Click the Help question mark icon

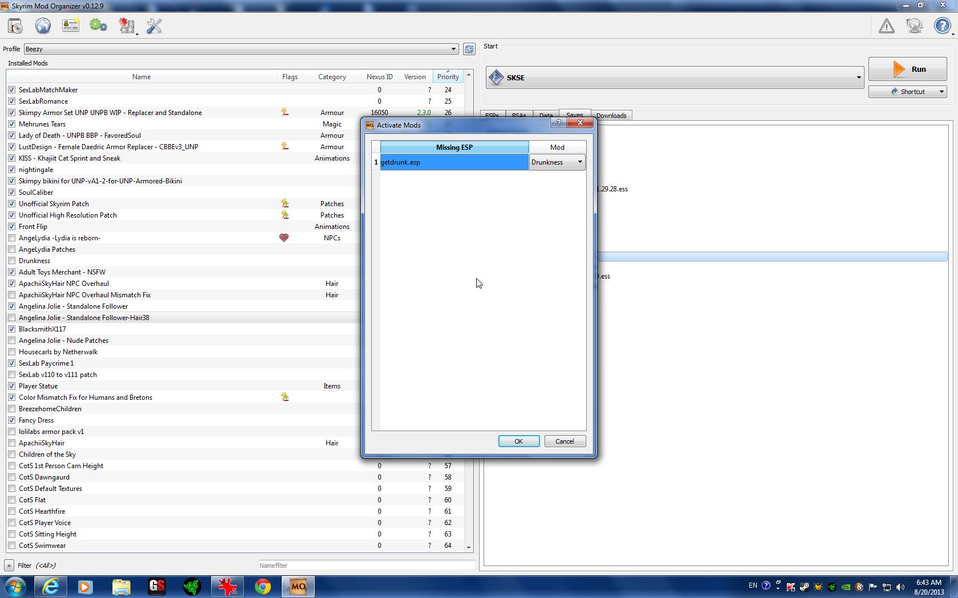pyautogui.click(x=941, y=26)
